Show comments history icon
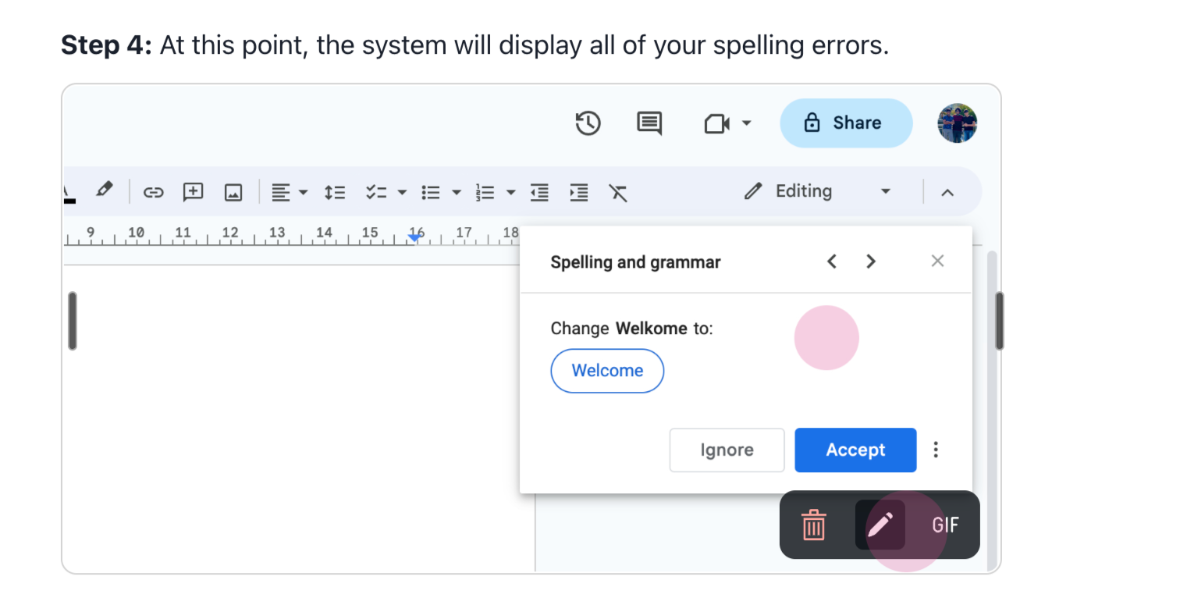1180x612 pixels. tap(649, 123)
